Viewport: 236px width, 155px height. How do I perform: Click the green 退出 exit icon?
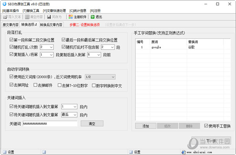coord(92,17)
